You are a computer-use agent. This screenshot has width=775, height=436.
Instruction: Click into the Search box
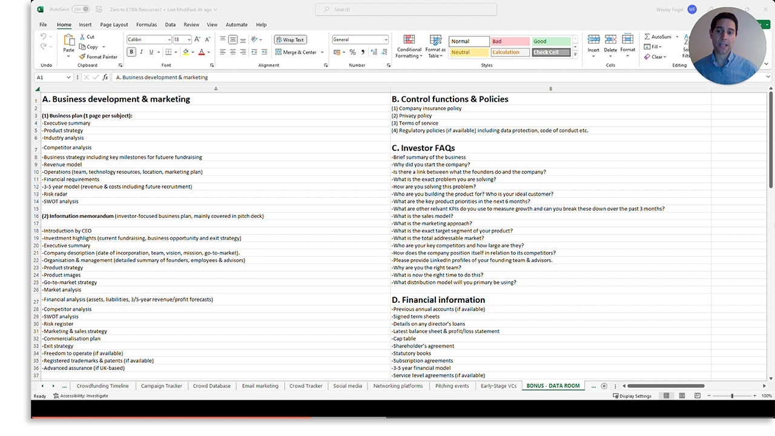pos(406,10)
